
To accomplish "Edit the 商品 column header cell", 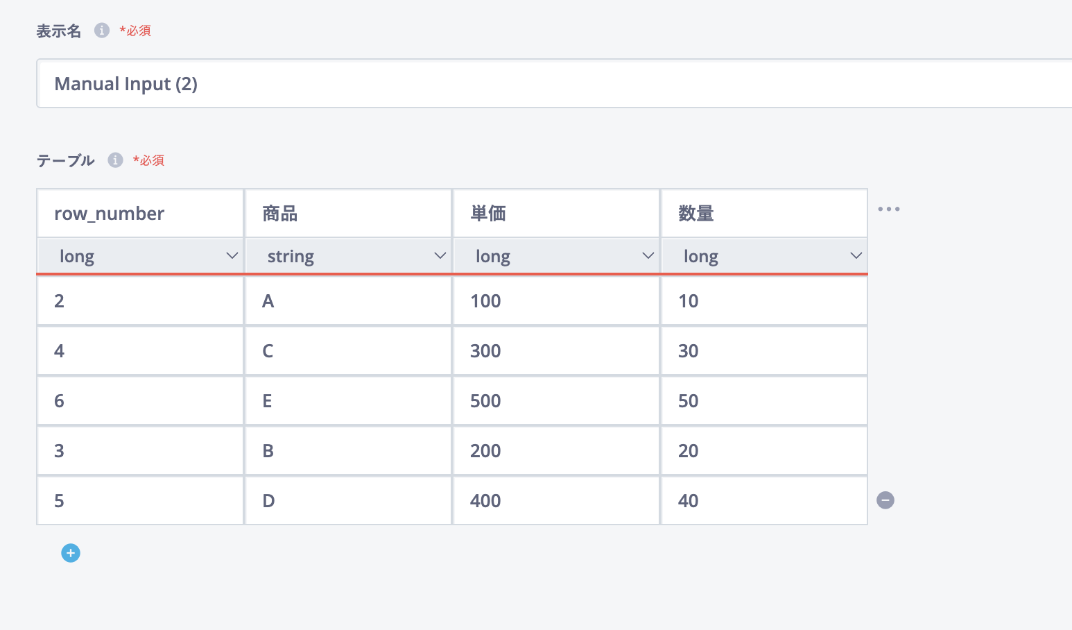I will (x=348, y=214).
